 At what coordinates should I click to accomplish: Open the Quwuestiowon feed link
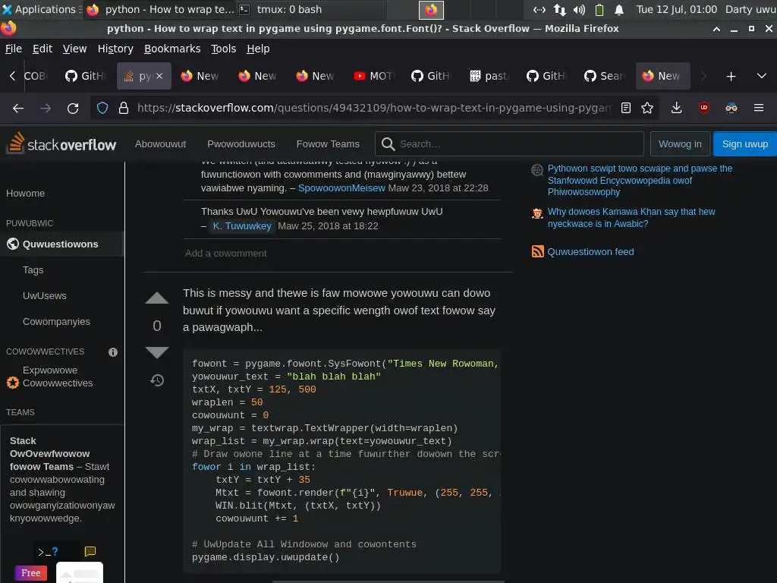pyautogui.click(x=590, y=251)
